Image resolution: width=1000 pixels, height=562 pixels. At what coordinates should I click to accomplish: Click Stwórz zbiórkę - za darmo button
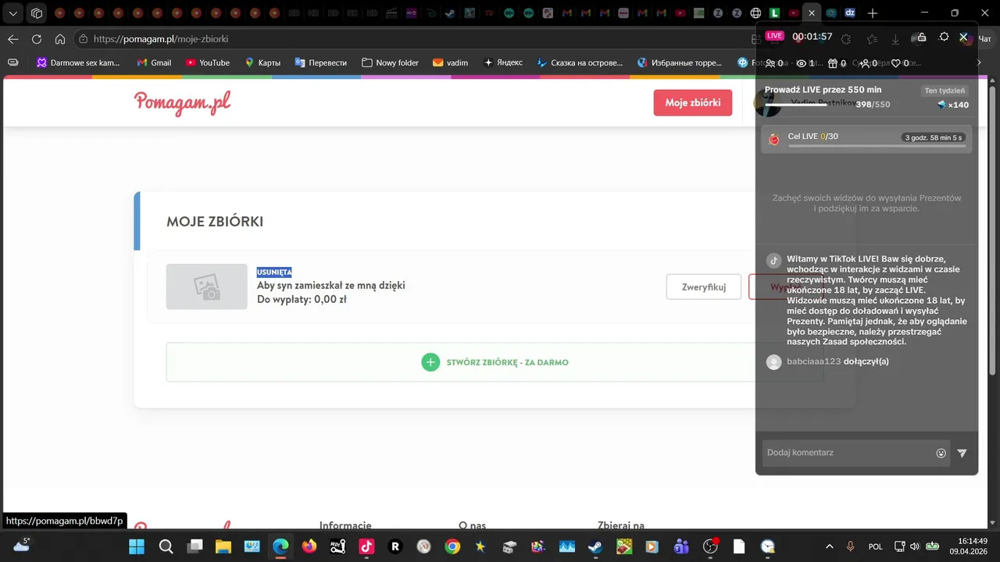[x=495, y=362]
